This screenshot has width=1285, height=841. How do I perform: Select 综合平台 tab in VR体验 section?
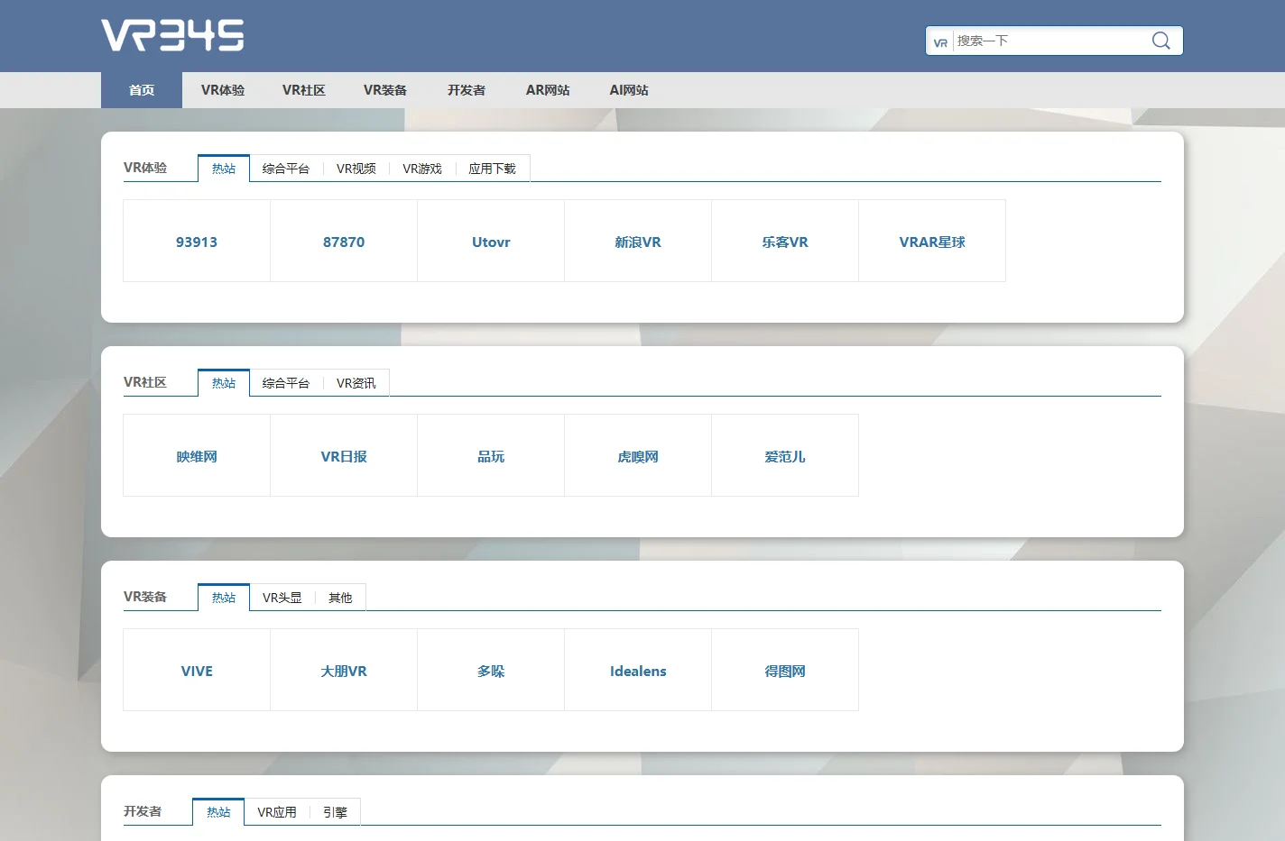tap(286, 169)
